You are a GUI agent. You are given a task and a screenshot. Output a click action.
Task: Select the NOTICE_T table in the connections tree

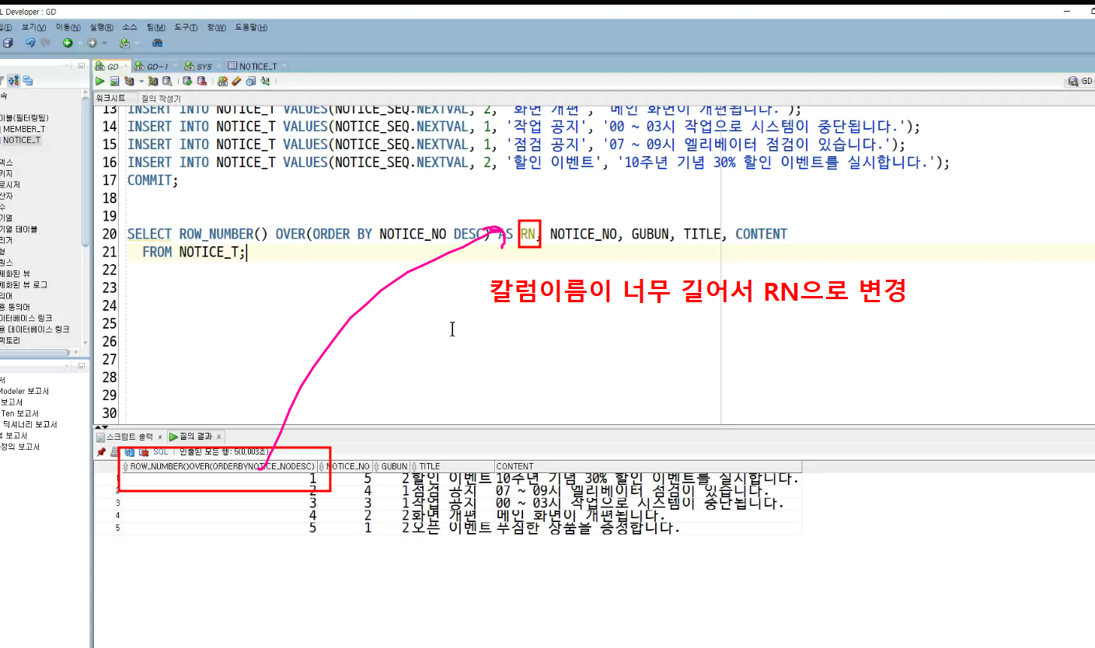pos(21,140)
